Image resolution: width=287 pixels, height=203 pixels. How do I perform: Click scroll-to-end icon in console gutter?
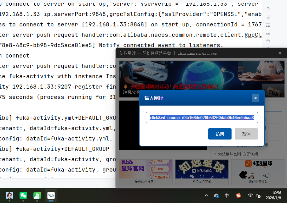[x=268, y=33]
